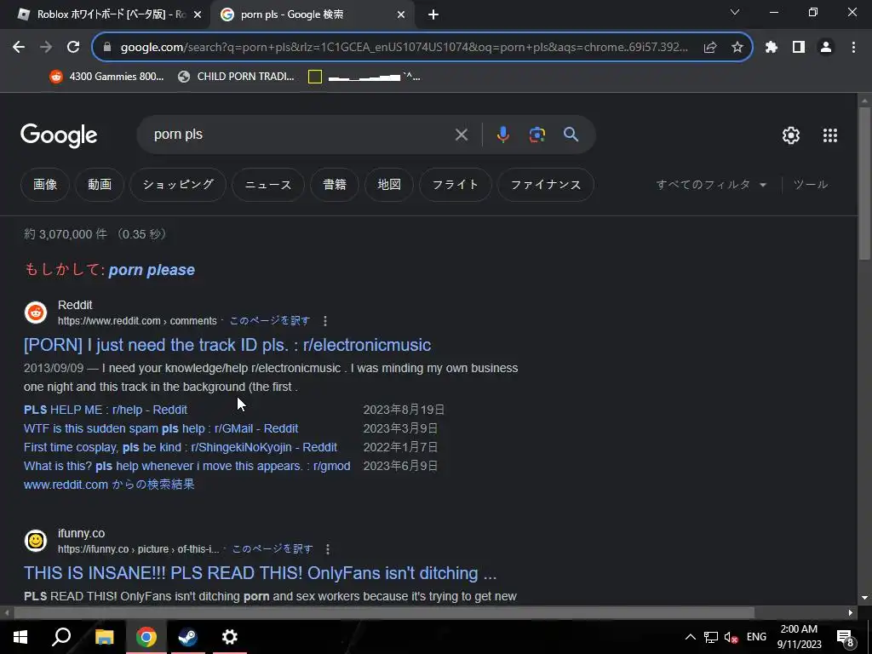Reload the current page
The image size is (872, 654).
coord(73,48)
